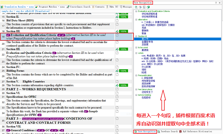Click the document status icon of segment 17

tap(117, 24)
